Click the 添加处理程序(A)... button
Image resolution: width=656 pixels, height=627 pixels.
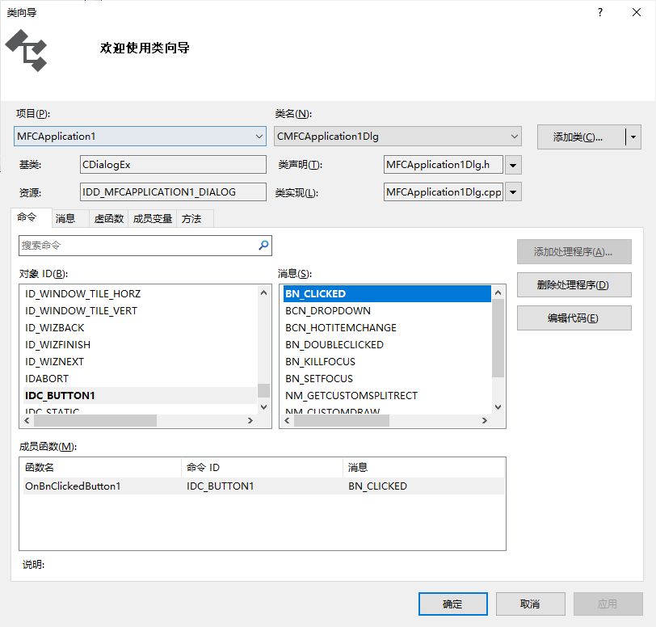tap(574, 251)
